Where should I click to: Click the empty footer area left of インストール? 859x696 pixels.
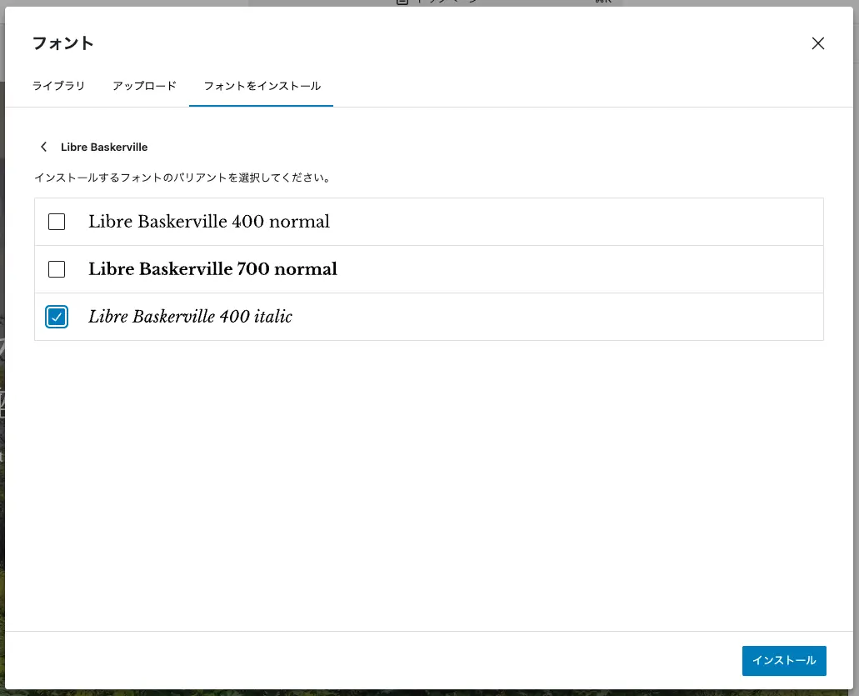pyautogui.click(x=375, y=660)
